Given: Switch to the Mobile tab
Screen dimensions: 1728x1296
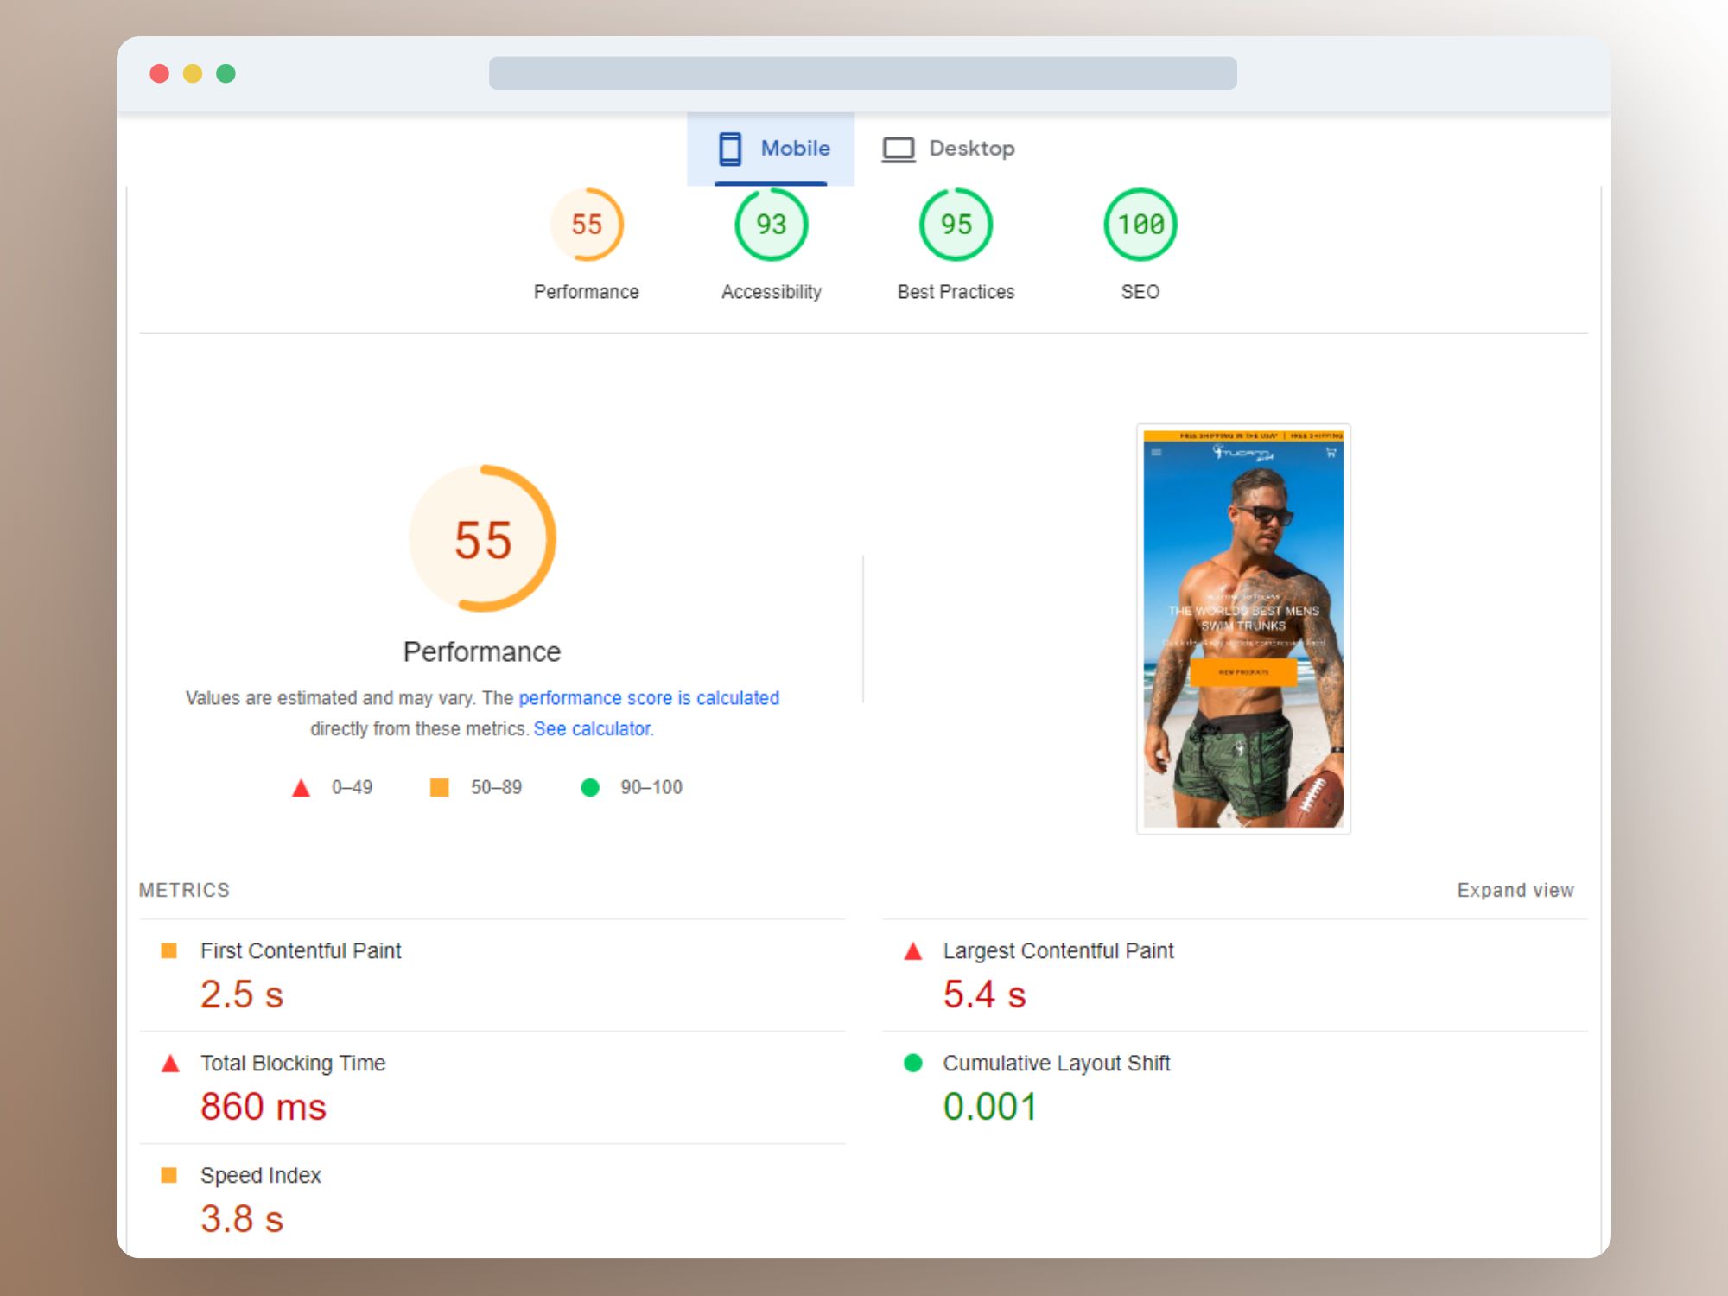Looking at the screenshot, I should tap(771, 149).
